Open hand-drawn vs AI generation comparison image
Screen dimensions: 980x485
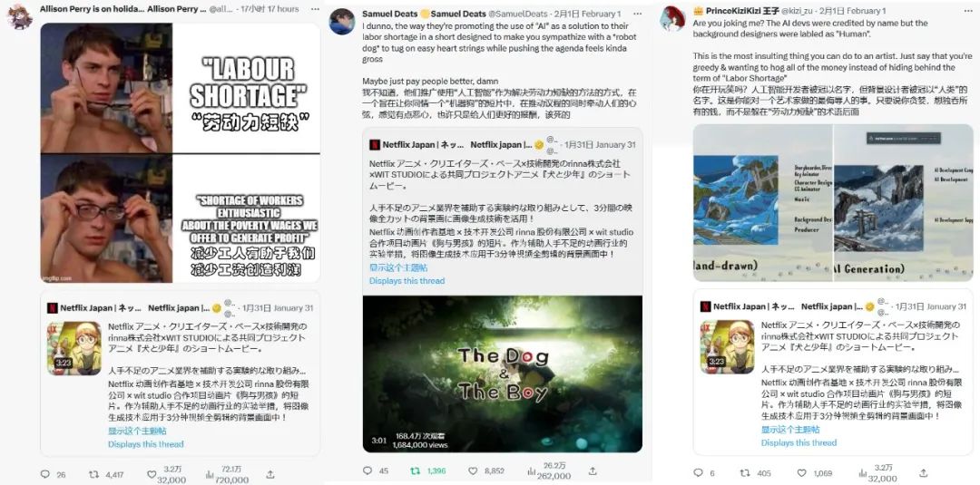coord(832,202)
